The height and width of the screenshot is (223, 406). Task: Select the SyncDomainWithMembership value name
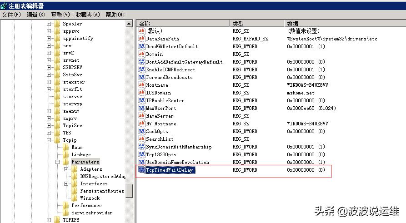[179, 147]
